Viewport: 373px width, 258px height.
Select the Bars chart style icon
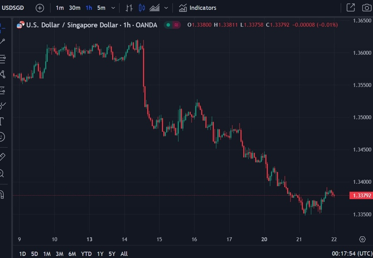click(x=129, y=8)
